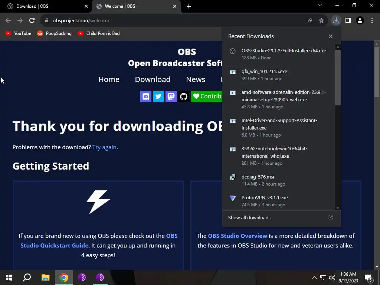Image resolution: width=380 pixels, height=285 pixels.
Task: Open the Download nav item
Action: (153, 79)
